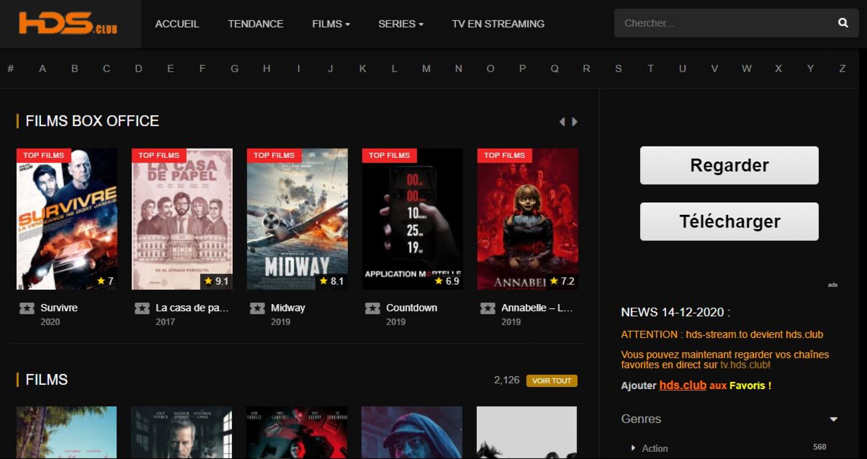Go to the TENDANCE page
This screenshot has height=459, width=867.
pyautogui.click(x=255, y=24)
